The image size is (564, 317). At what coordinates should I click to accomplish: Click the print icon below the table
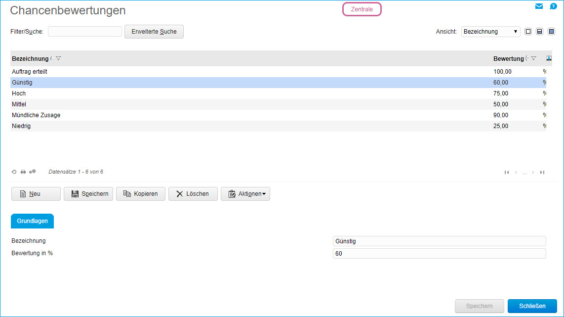coord(23,172)
